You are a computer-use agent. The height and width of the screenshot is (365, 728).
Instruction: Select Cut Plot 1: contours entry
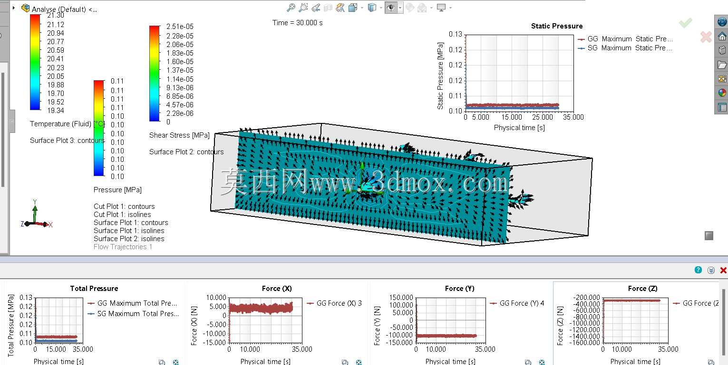[x=124, y=206]
